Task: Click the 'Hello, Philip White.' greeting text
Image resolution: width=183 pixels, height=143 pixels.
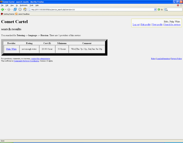Action: (x=172, y=21)
